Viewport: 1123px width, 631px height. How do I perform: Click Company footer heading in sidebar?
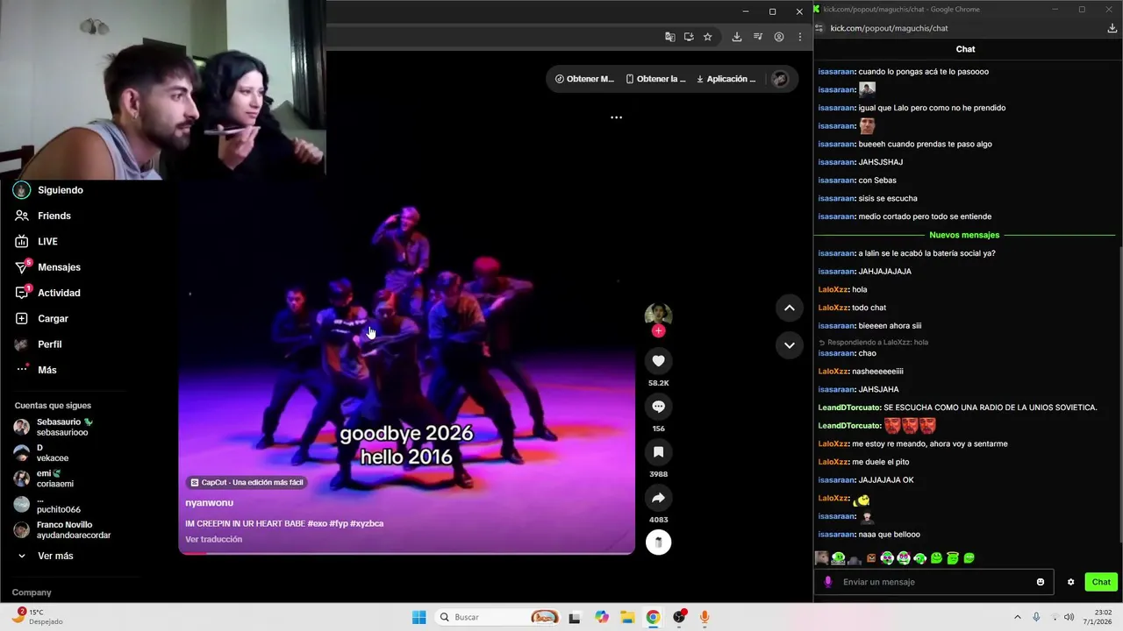pos(32,592)
